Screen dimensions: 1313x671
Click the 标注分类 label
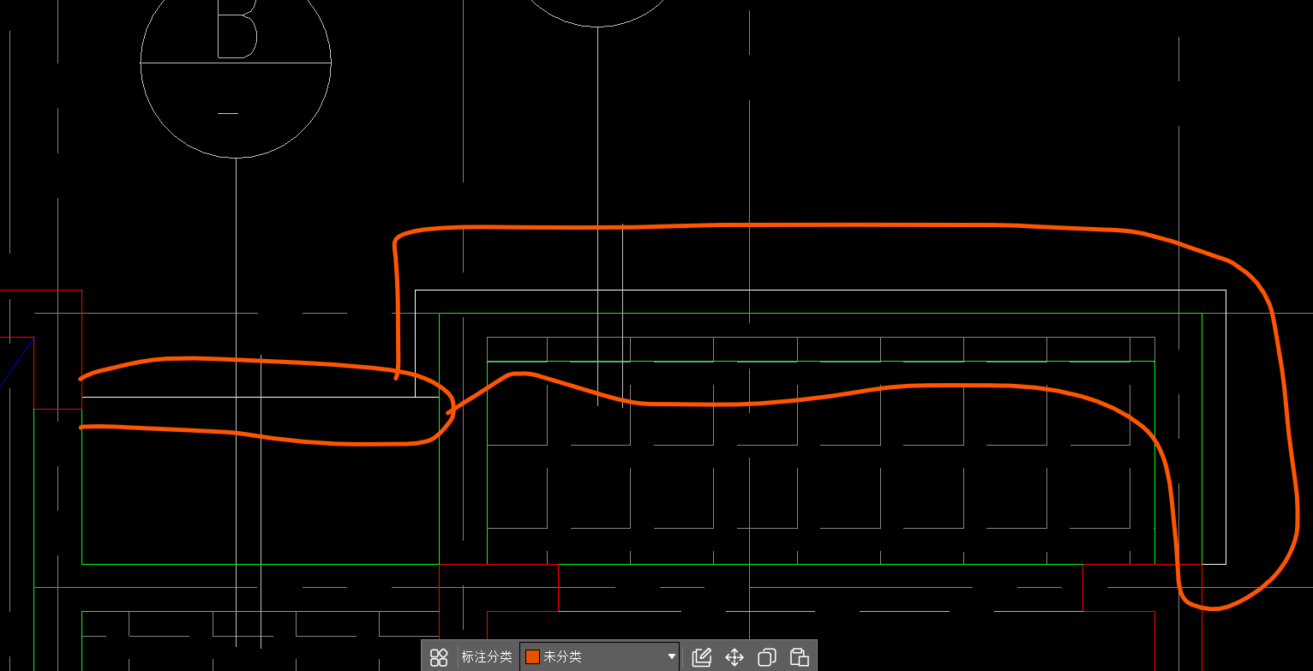(x=487, y=657)
